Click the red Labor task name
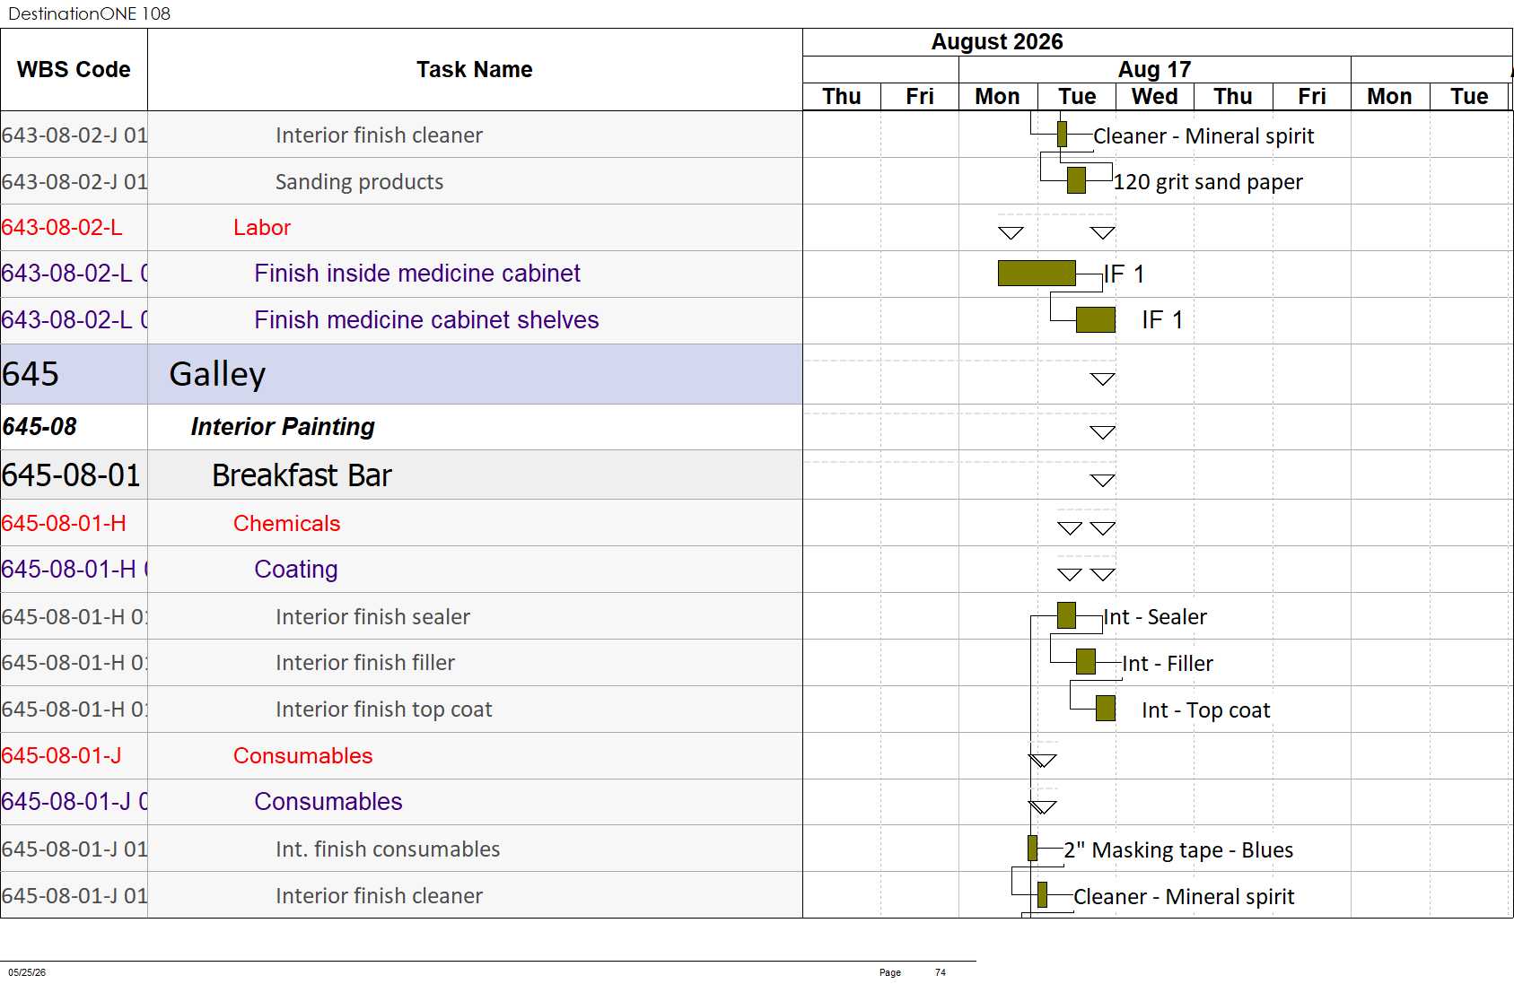 pos(262,228)
